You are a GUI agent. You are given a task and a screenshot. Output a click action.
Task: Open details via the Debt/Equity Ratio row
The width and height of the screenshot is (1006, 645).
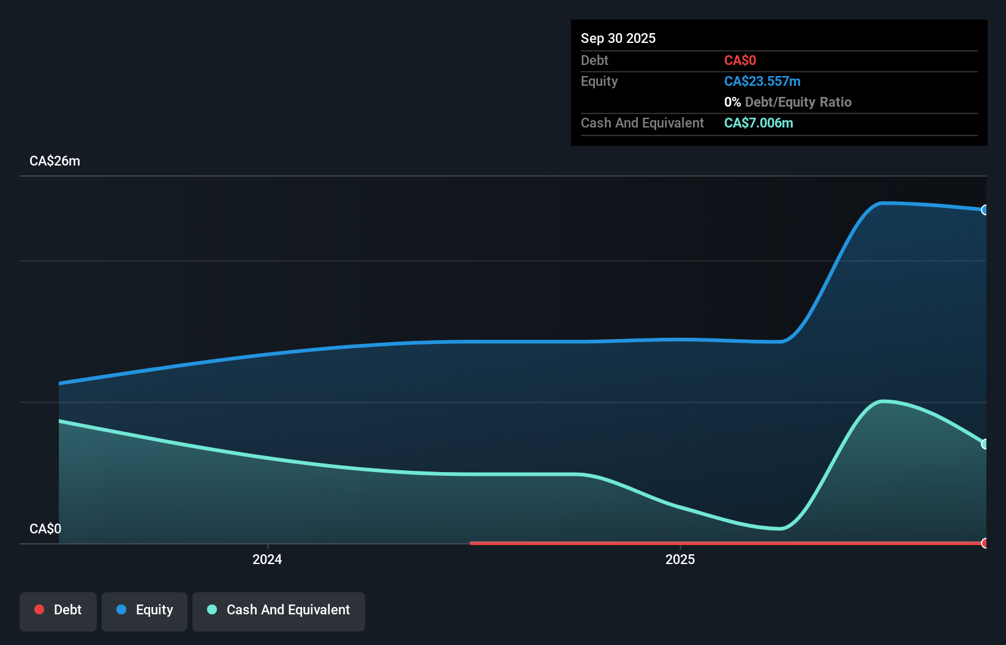[787, 102]
